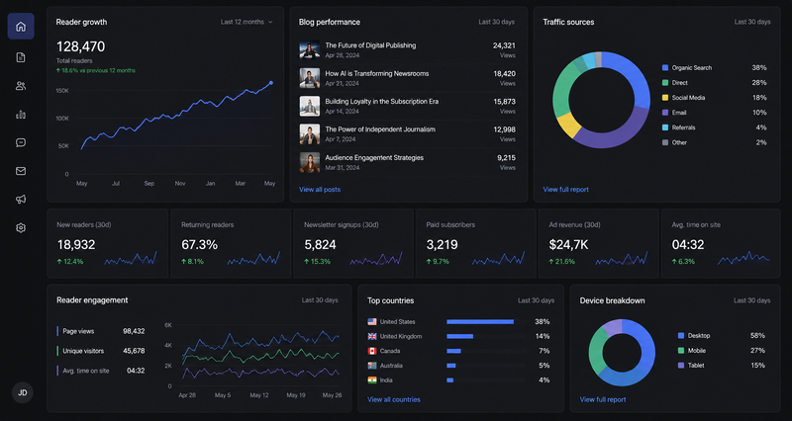Click the Device breakdown donut chart
Viewport: 792px width, 421px height.
tap(622, 353)
